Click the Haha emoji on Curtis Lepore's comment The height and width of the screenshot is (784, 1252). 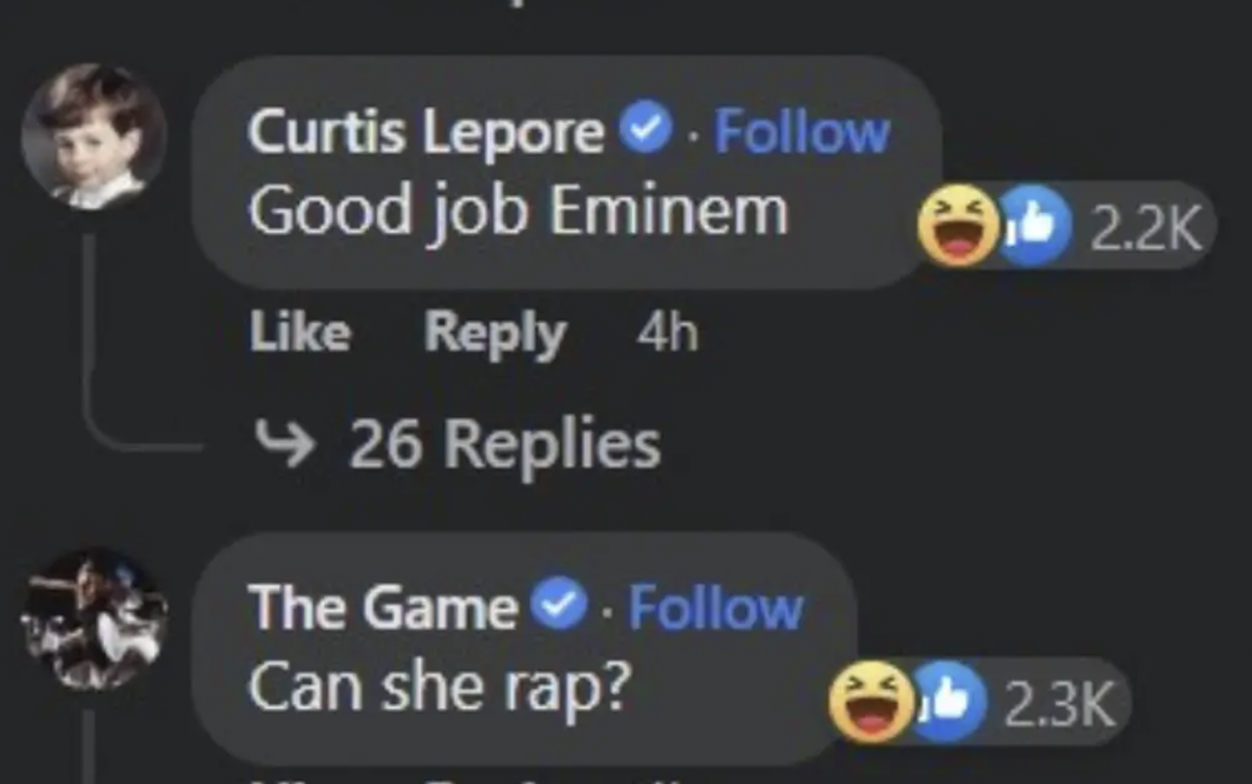[x=958, y=225]
